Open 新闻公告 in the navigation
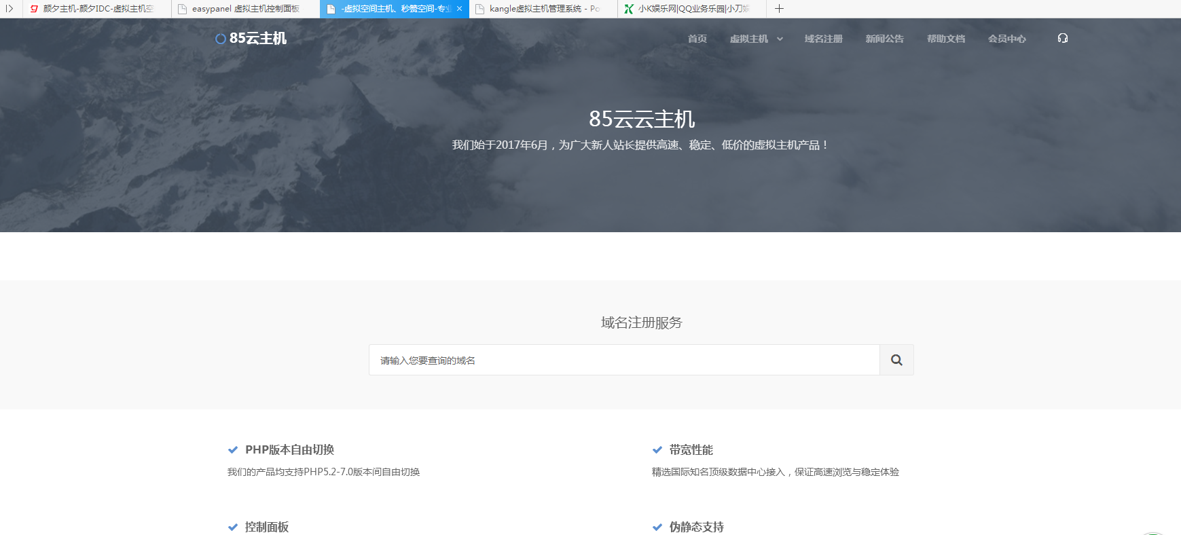Screen dimensions: 1181x535 pos(884,39)
